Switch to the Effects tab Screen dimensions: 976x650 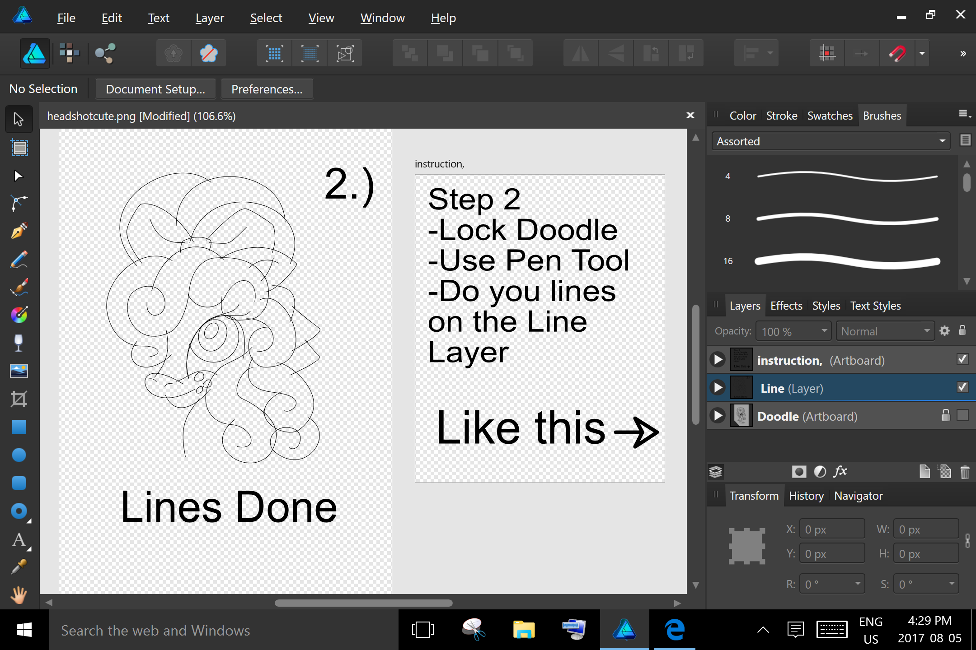(786, 306)
